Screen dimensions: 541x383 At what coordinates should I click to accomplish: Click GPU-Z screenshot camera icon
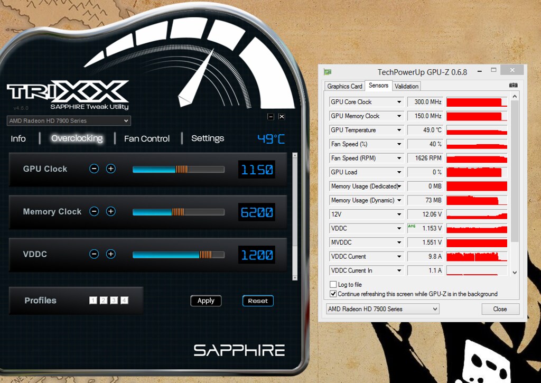pos(513,85)
